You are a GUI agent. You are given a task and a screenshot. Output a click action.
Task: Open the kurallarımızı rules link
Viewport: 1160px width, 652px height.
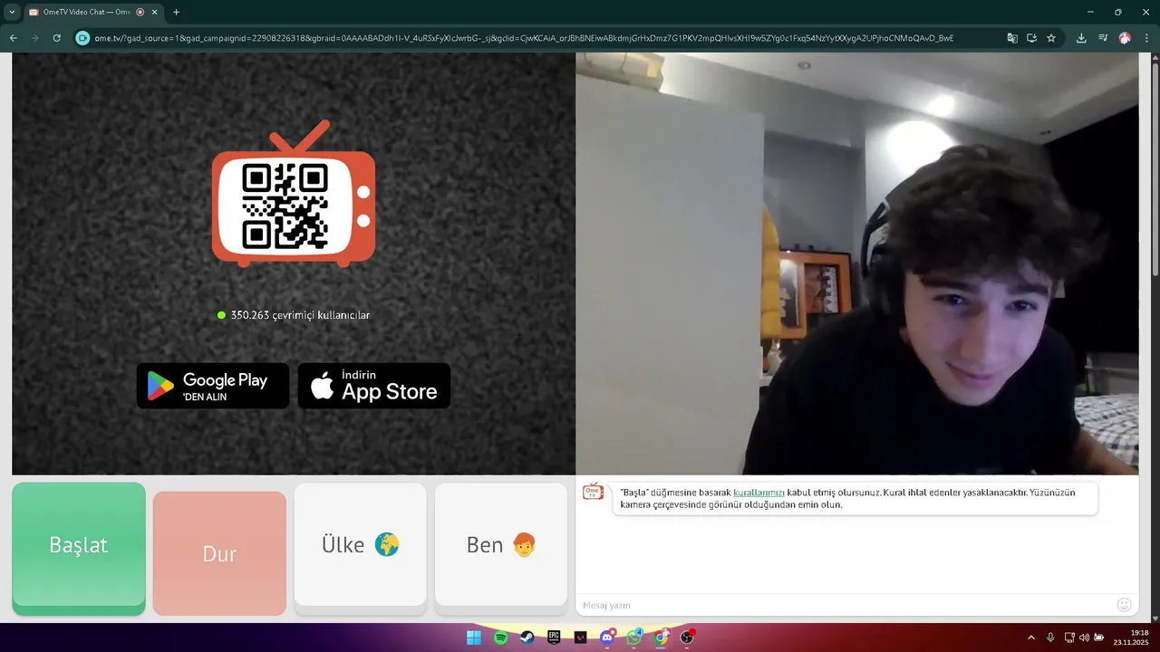pyautogui.click(x=759, y=493)
